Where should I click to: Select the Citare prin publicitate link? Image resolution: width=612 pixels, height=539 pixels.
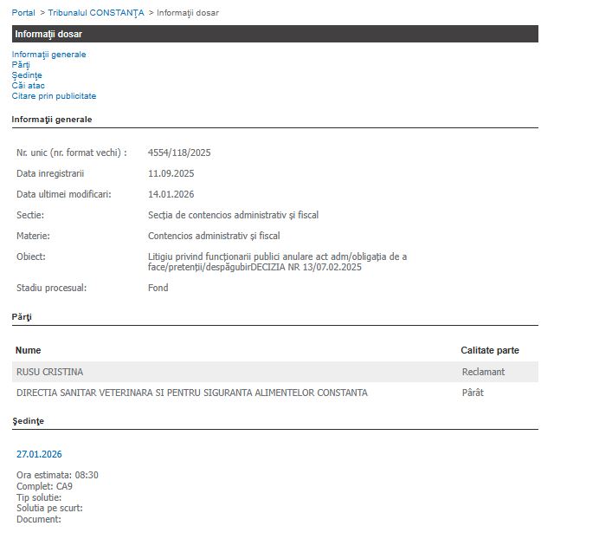tap(54, 96)
